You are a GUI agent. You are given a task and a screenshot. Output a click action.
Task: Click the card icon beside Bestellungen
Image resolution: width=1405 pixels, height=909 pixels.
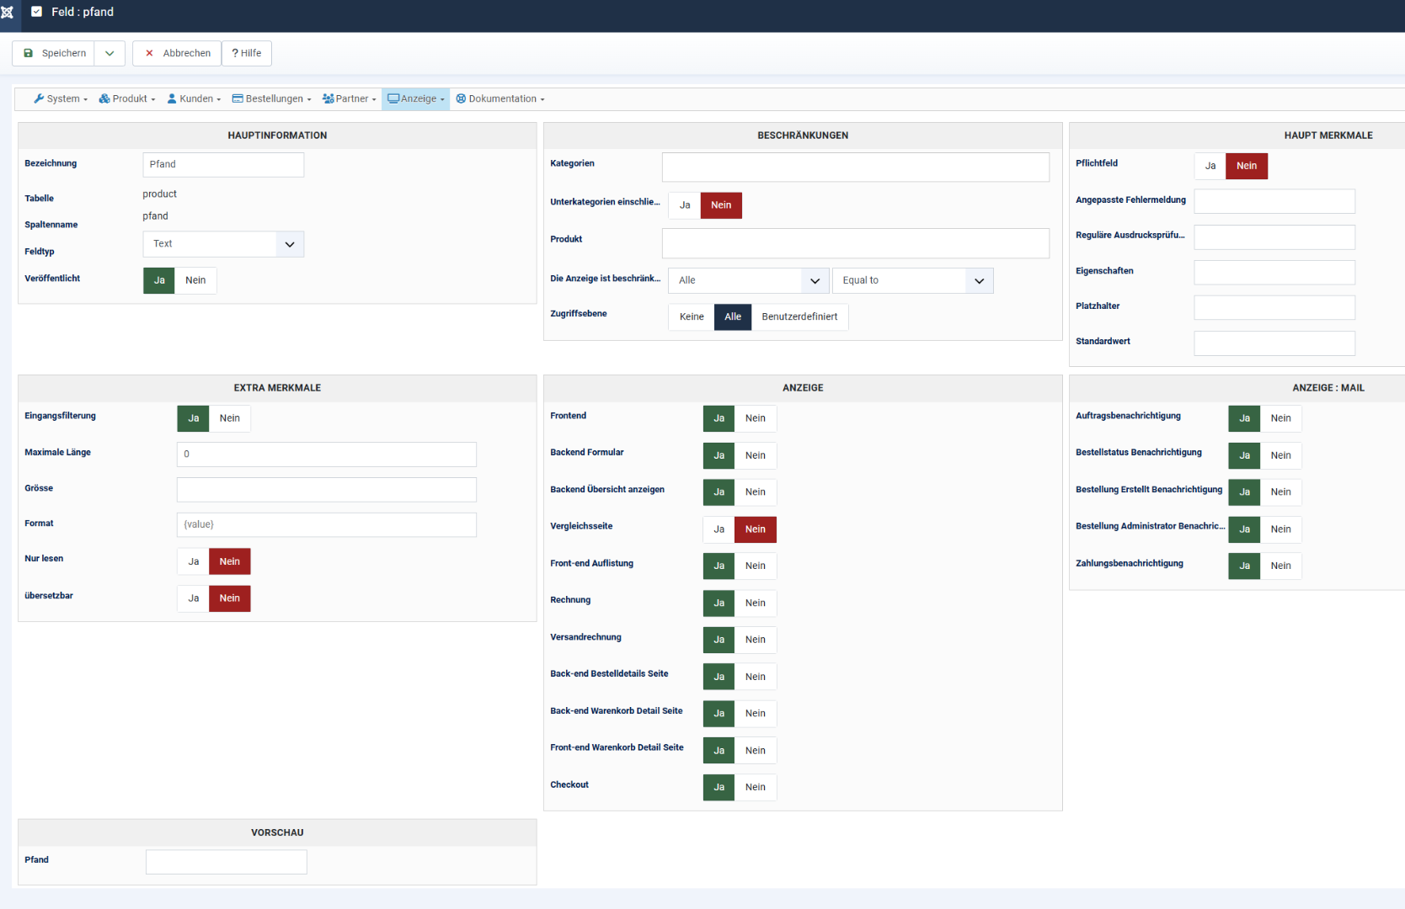click(238, 98)
